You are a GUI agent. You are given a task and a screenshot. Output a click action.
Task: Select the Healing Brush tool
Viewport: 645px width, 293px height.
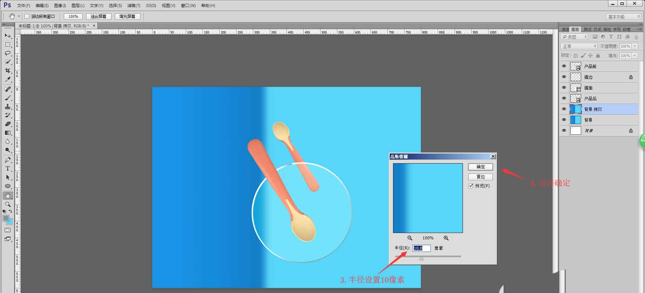tap(8, 89)
